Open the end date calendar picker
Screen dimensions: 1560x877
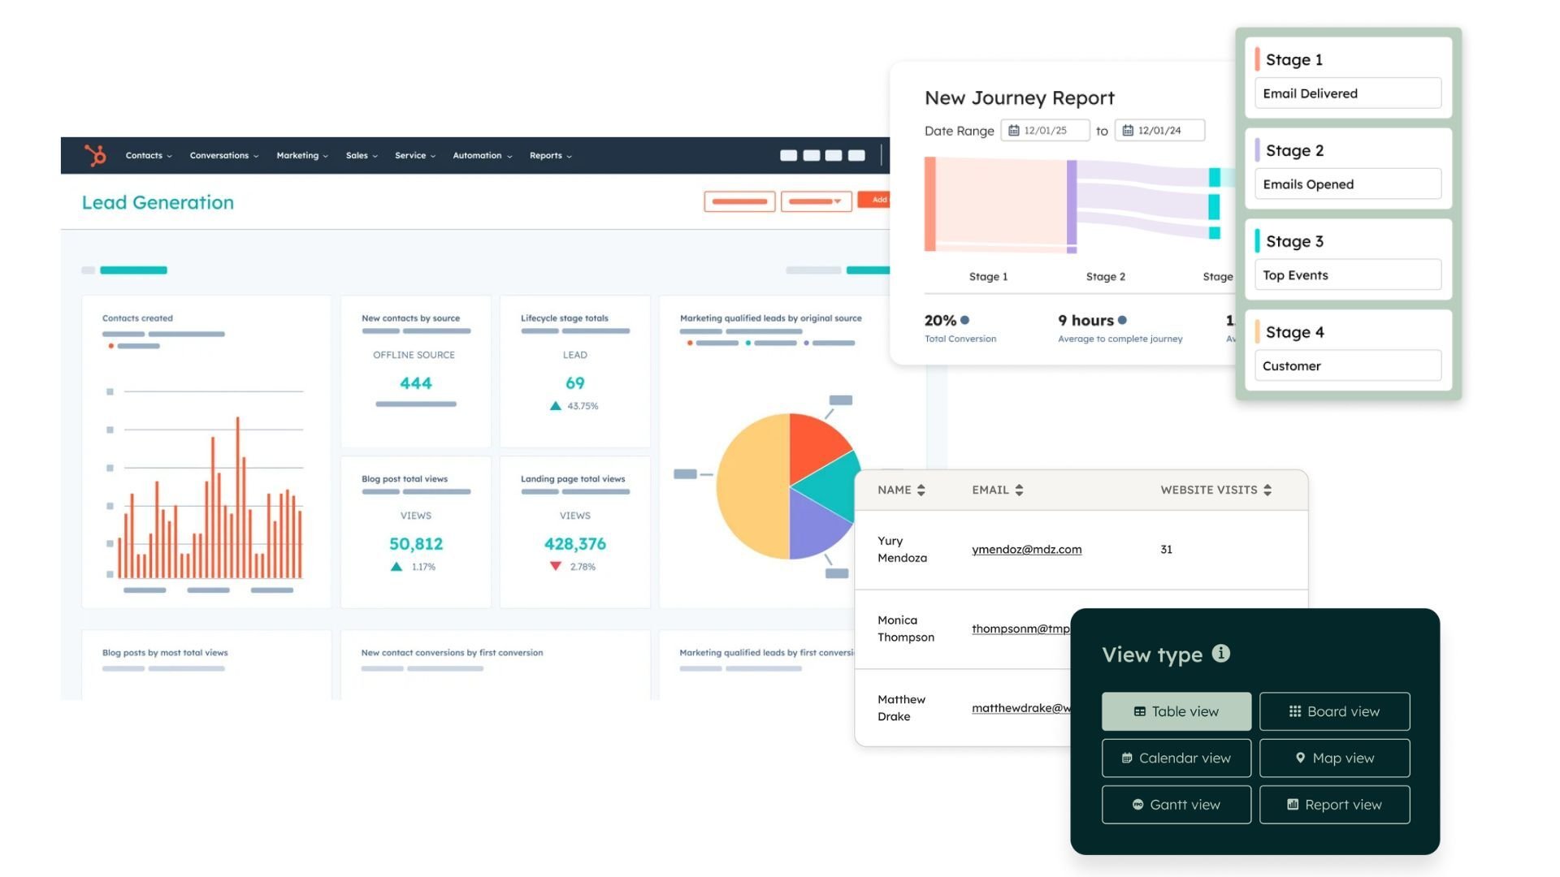pyautogui.click(x=1127, y=129)
